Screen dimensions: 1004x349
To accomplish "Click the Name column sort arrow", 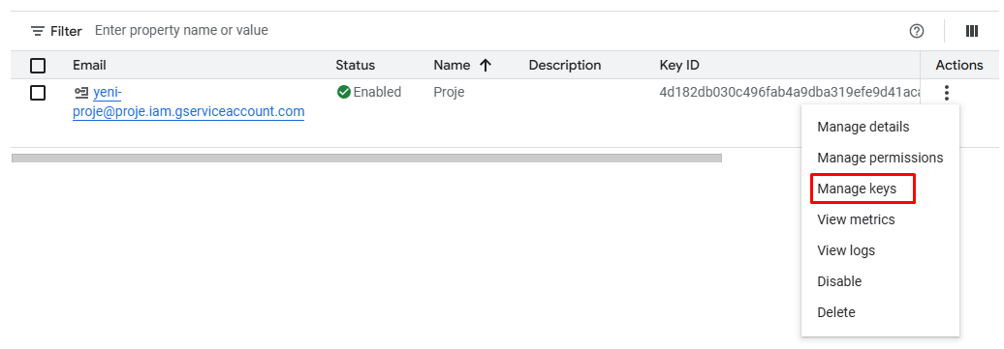I will [x=486, y=65].
